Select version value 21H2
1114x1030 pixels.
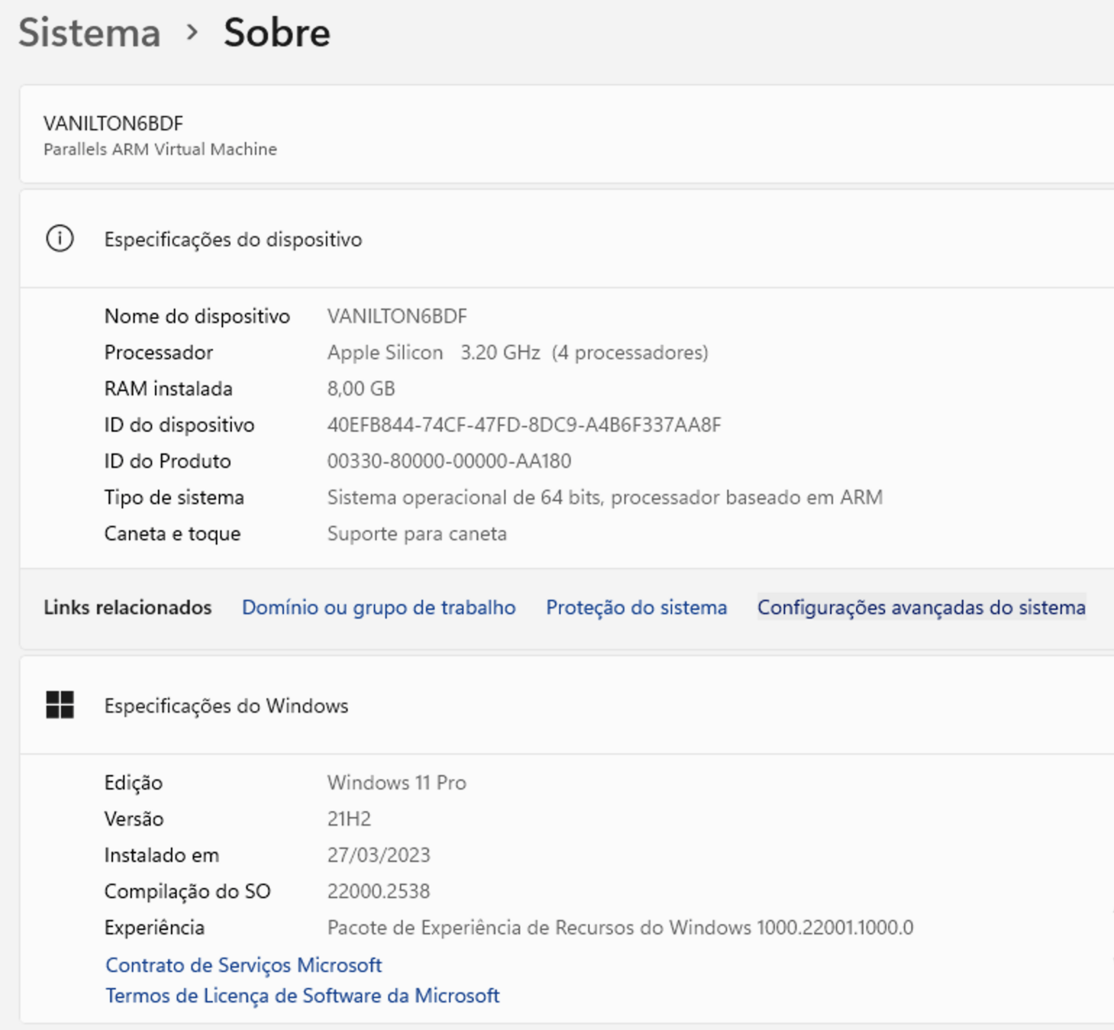349,819
